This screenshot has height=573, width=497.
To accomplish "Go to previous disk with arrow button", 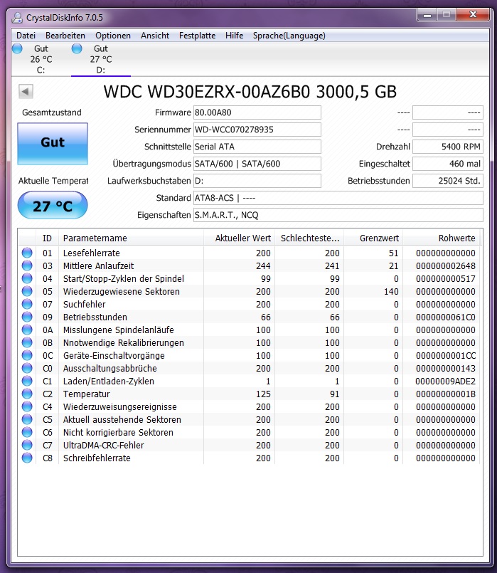I will coord(26,91).
